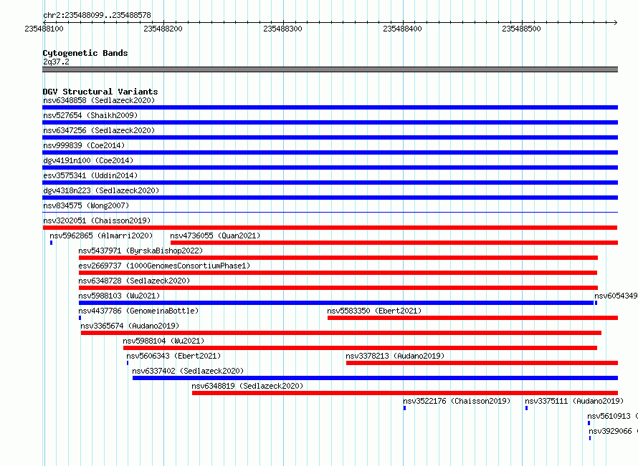Click the 235488300 ruler coordinate
Image resolution: width=638 pixels, height=466 pixels.
(x=282, y=29)
